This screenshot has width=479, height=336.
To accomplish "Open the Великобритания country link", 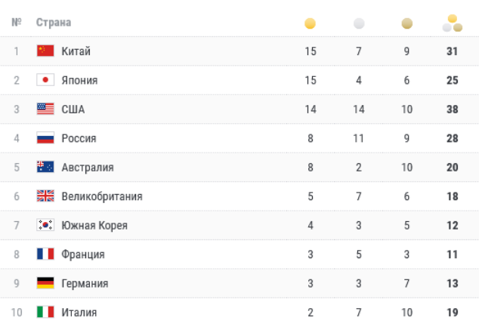I will coord(102,196).
